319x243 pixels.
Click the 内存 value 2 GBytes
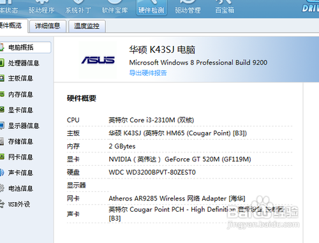[x=122, y=146]
